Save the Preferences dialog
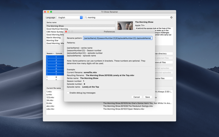The image size is (219, 137). click(x=148, y=97)
